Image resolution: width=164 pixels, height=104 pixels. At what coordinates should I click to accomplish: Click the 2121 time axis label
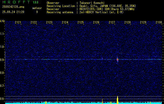[x=18, y=22]
